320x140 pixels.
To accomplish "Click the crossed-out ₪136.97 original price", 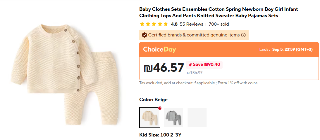I will tap(195, 73).
